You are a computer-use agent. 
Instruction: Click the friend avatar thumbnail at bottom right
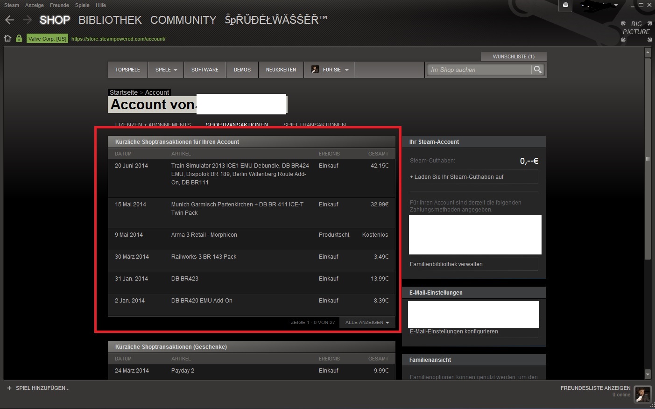[x=642, y=395]
